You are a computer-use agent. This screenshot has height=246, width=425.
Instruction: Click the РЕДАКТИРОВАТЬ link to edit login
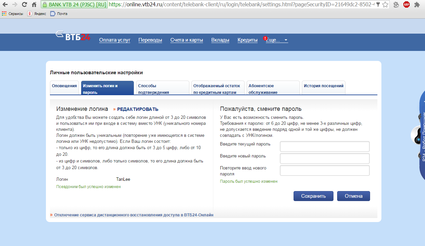point(137,109)
